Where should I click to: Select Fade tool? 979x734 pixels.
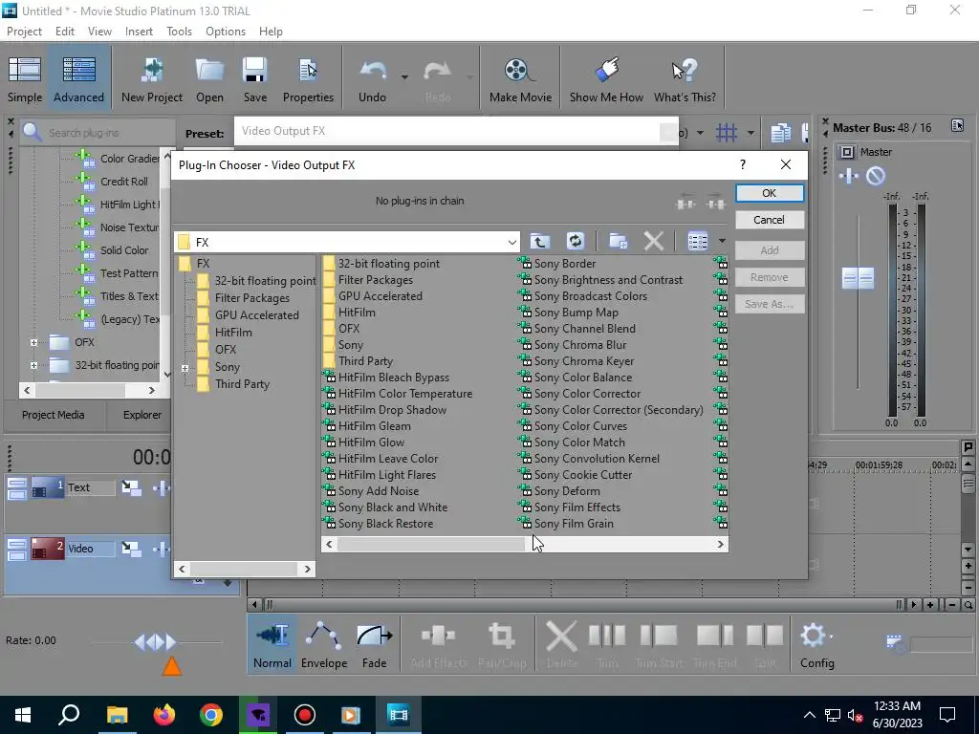point(374,646)
